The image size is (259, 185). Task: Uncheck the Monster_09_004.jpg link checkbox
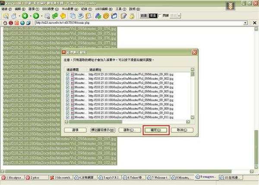(68, 87)
